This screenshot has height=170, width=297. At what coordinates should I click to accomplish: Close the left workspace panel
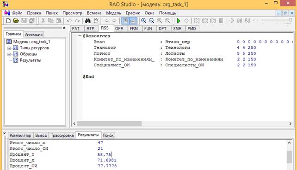pyautogui.click(x=64, y=28)
